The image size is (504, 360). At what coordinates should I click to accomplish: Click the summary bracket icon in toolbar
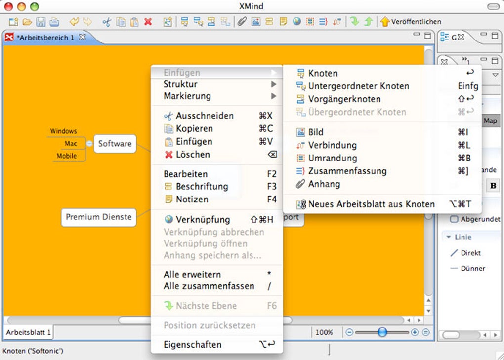coord(323,22)
